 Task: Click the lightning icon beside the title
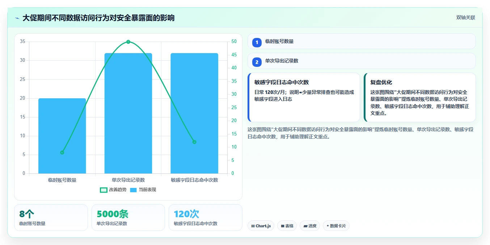tap(17, 18)
